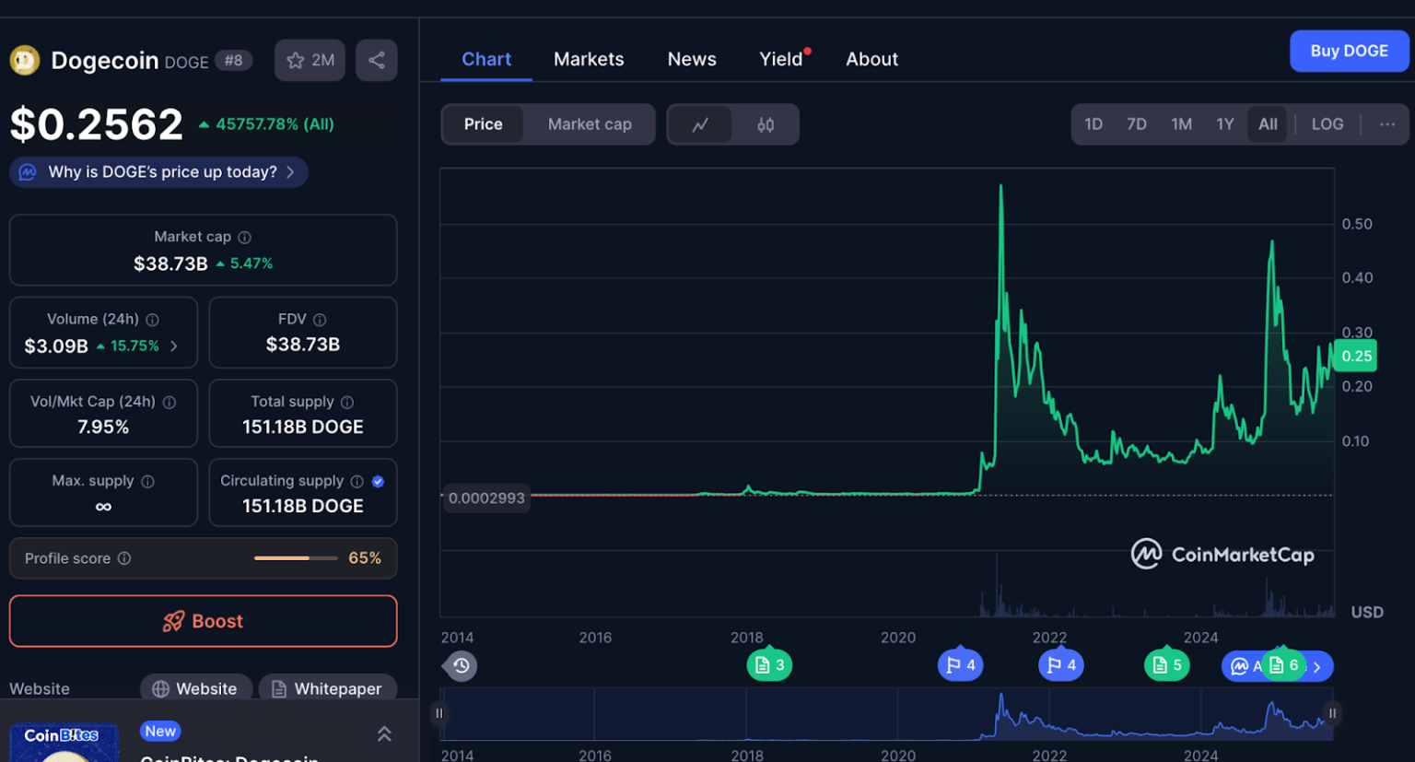Click the Buy DOGE button
1415x762 pixels.
coord(1349,51)
